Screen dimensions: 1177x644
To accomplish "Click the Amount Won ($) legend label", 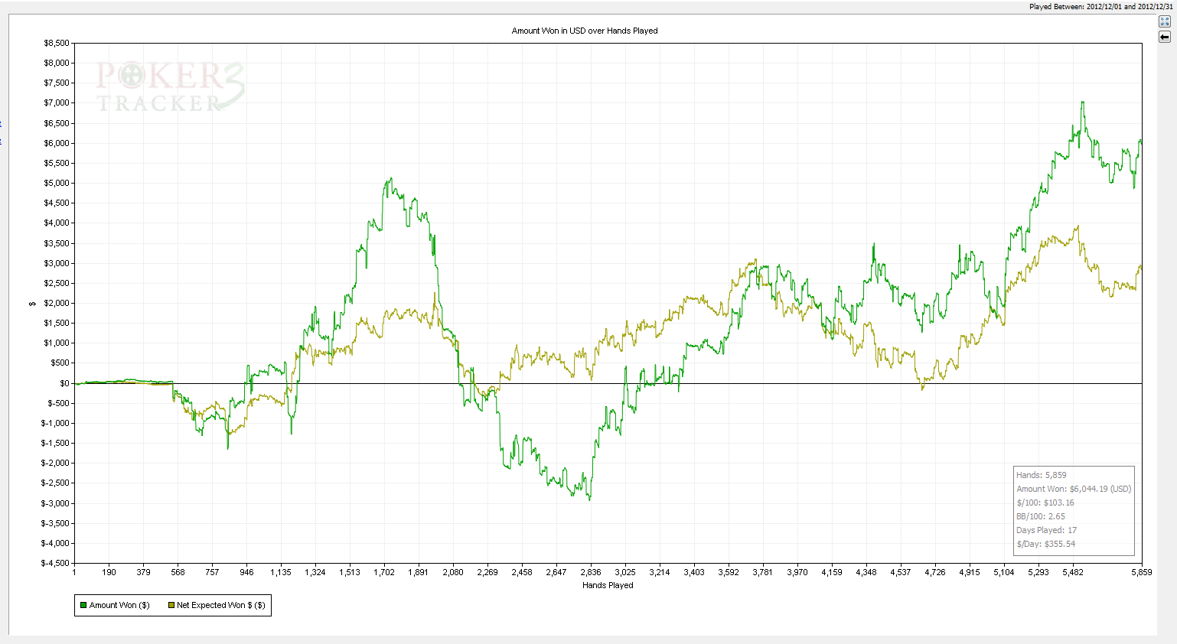I will point(119,605).
